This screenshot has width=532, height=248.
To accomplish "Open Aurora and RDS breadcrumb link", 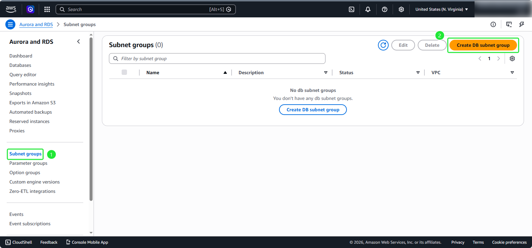I will click(36, 24).
